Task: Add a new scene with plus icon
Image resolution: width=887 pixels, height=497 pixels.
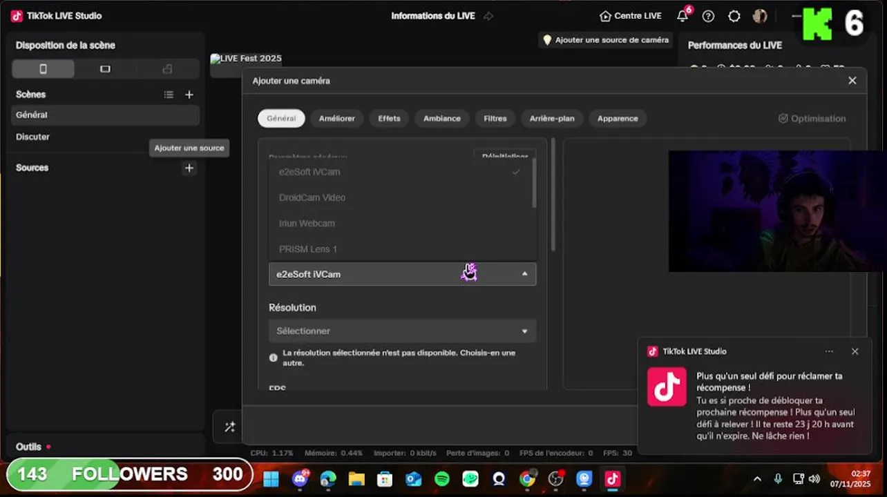Action: [x=189, y=95]
